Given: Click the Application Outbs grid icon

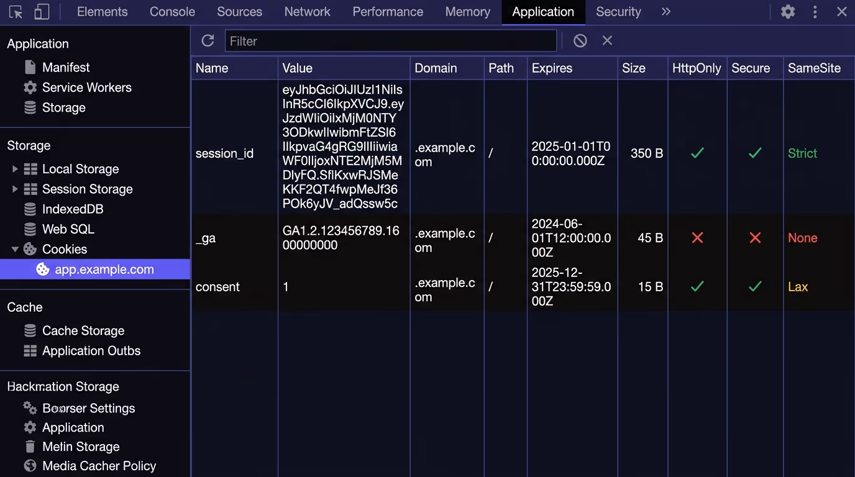Looking at the screenshot, I should coord(30,351).
